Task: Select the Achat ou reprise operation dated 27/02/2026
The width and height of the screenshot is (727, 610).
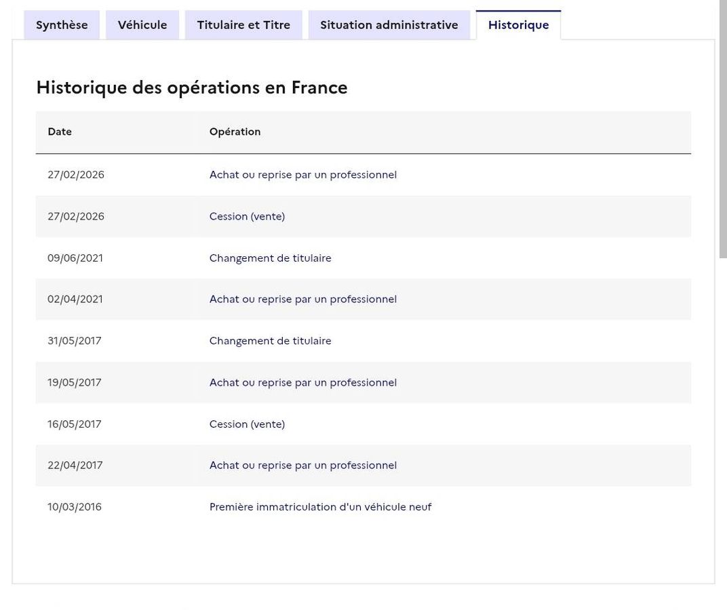Action: pyautogui.click(x=302, y=175)
